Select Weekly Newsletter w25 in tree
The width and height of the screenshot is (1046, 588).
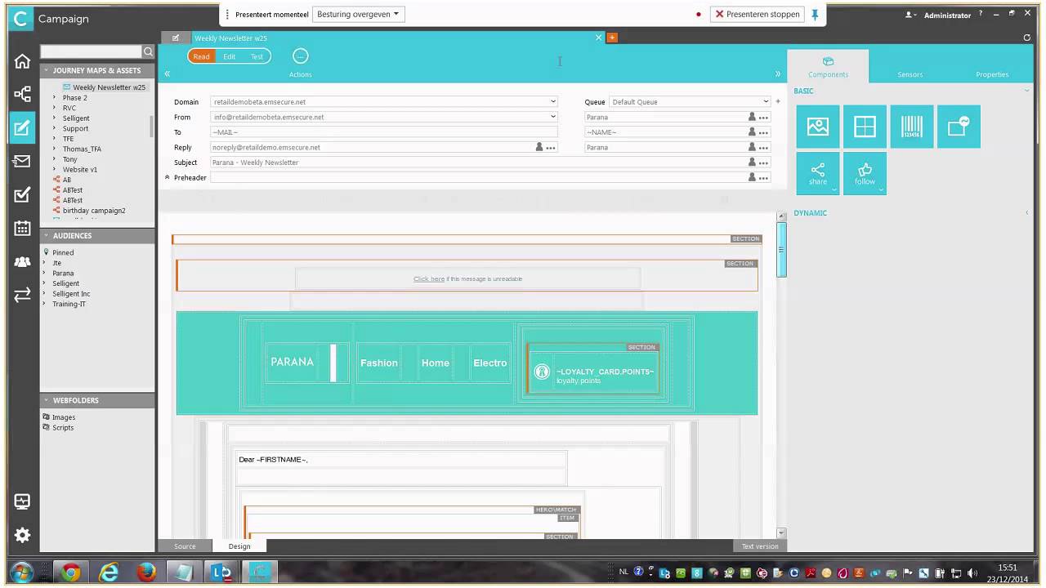pos(109,87)
